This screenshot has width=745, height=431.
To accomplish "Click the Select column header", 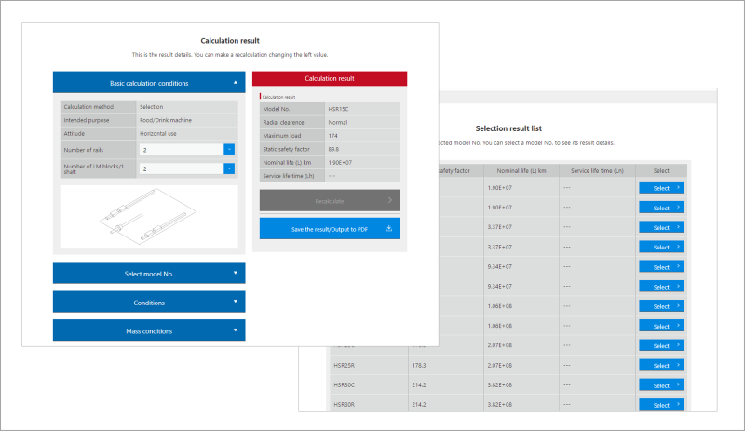I will coord(661,170).
